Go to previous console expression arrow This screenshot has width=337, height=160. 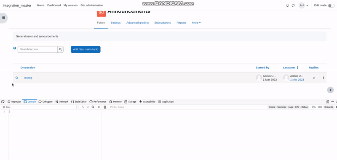pos(83,107)
